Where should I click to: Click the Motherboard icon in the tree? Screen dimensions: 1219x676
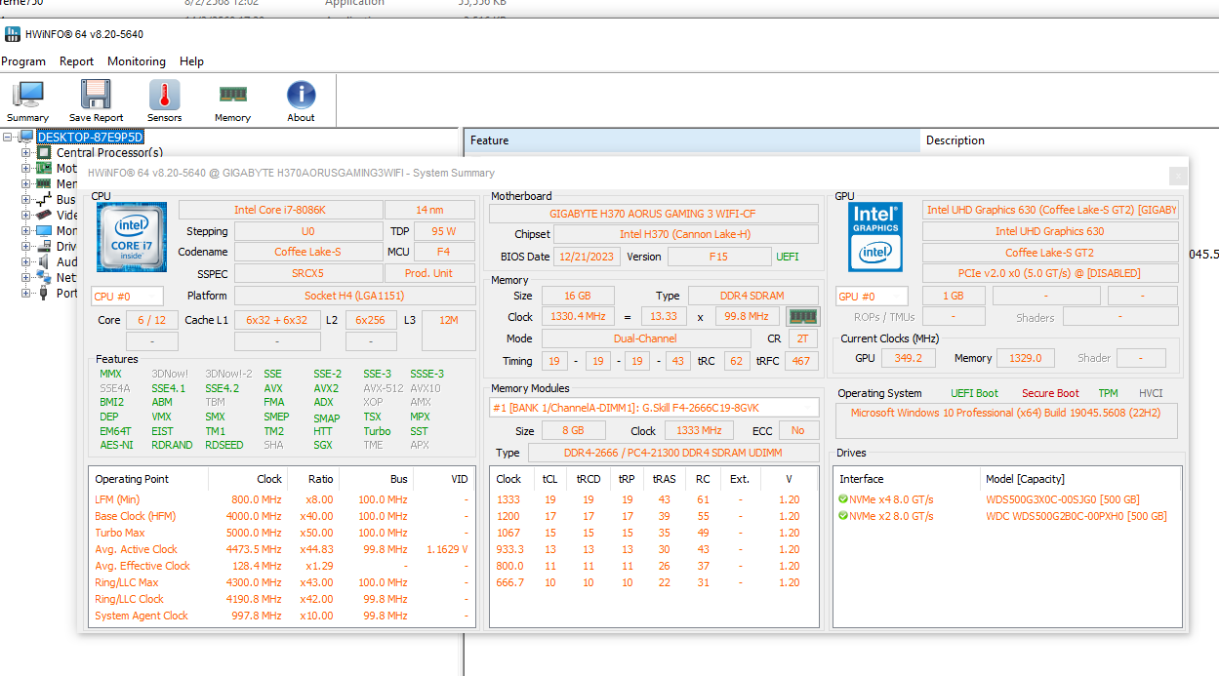point(44,168)
